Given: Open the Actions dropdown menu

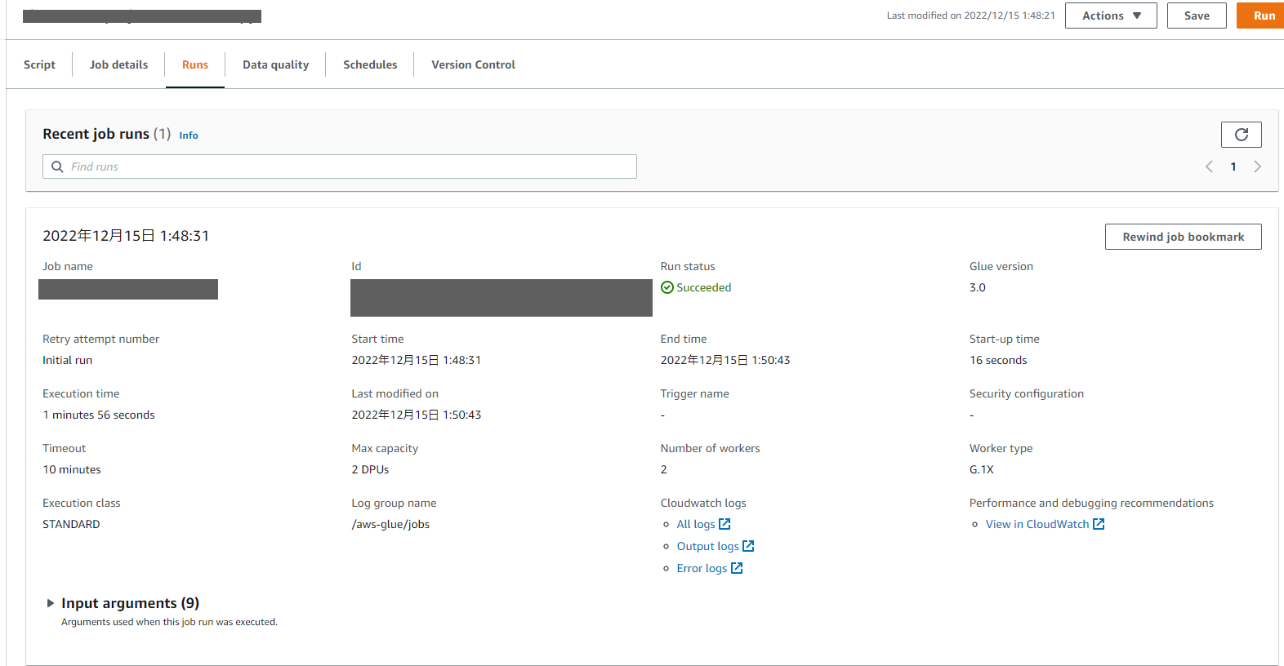Looking at the screenshot, I should (x=1110, y=16).
